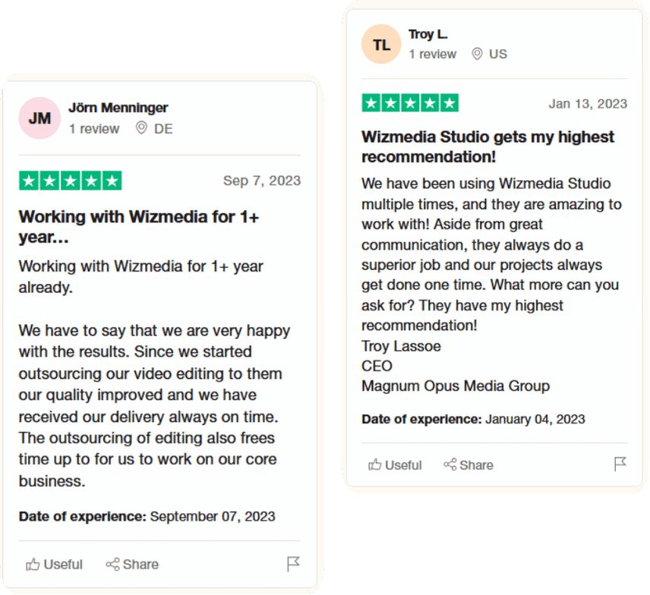Click the location pin icon beside DE
The image size is (650, 595).
coord(141,128)
